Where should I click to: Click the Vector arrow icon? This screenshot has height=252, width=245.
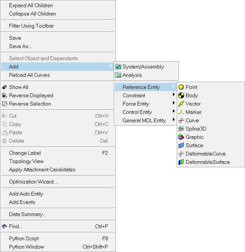pyautogui.click(x=181, y=104)
